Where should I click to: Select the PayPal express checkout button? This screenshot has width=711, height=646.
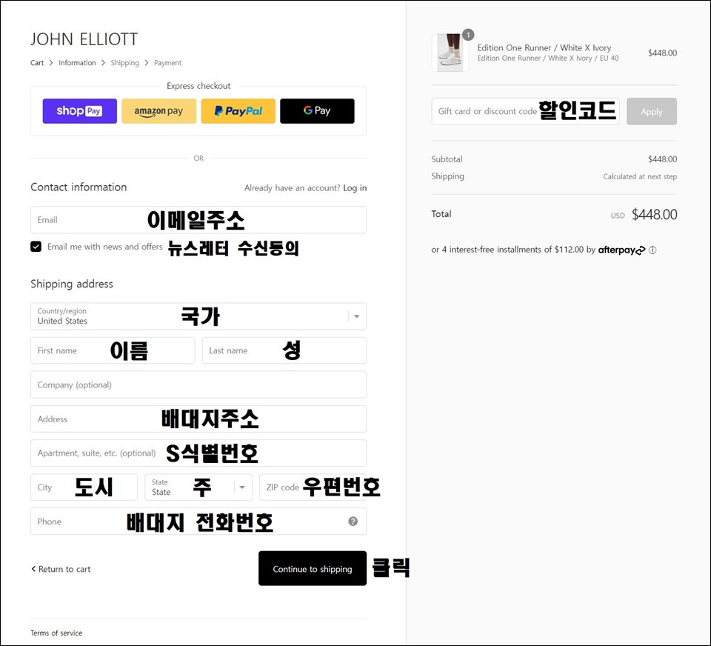click(238, 111)
